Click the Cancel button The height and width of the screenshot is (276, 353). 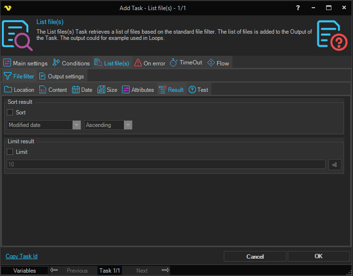[x=255, y=256]
